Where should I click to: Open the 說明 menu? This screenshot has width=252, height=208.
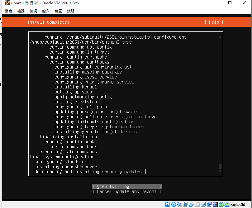71,11
